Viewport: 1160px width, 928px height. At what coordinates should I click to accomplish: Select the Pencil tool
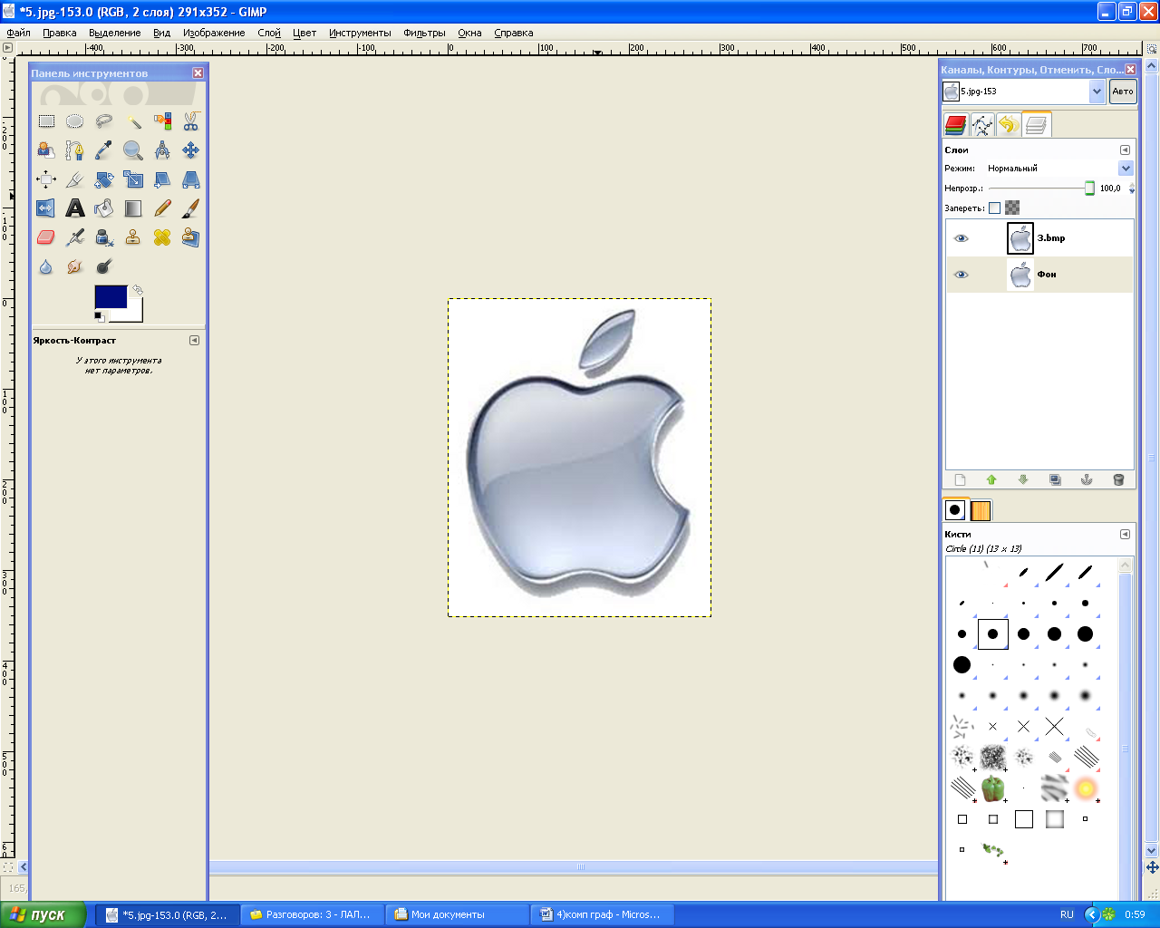coord(162,208)
